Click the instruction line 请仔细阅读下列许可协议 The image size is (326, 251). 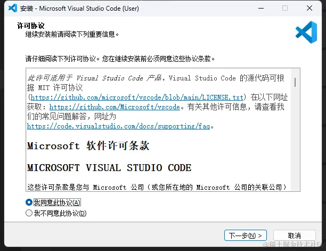tap(120, 59)
